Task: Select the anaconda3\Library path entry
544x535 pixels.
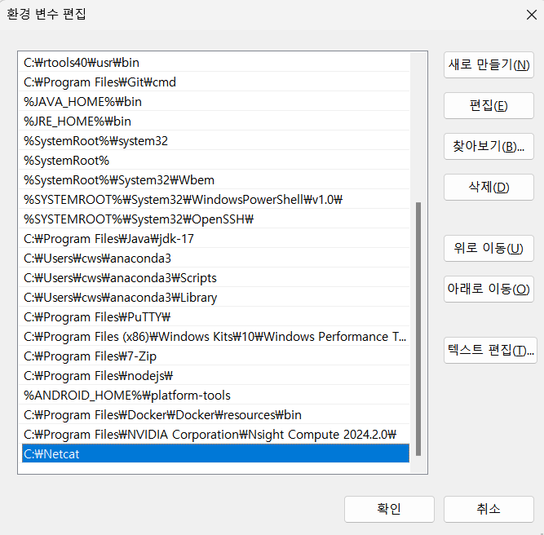Action: pyautogui.click(x=214, y=298)
